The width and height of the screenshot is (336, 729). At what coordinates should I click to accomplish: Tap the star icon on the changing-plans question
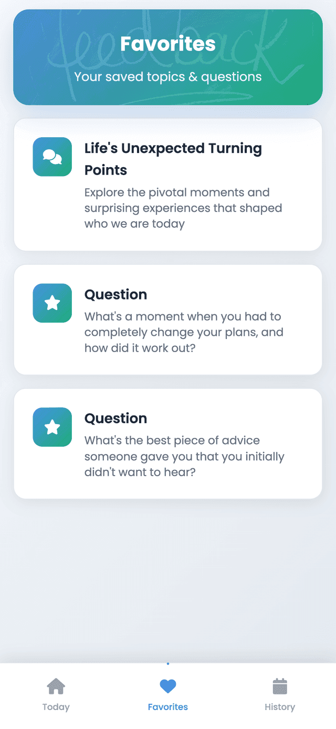[52, 303]
